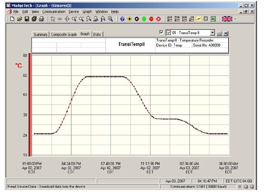Image resolution: width=264 pixels, height=193 pixels.
Task: Click the second graph formatting toolbar icon
Action: [x=177, y=19]
